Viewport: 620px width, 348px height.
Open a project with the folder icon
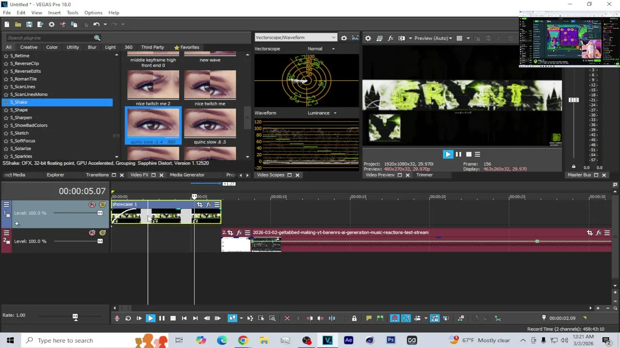point(18,24)
